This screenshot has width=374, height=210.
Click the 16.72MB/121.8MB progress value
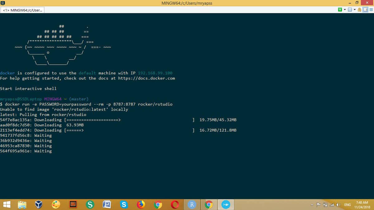[x=218, y=130]
